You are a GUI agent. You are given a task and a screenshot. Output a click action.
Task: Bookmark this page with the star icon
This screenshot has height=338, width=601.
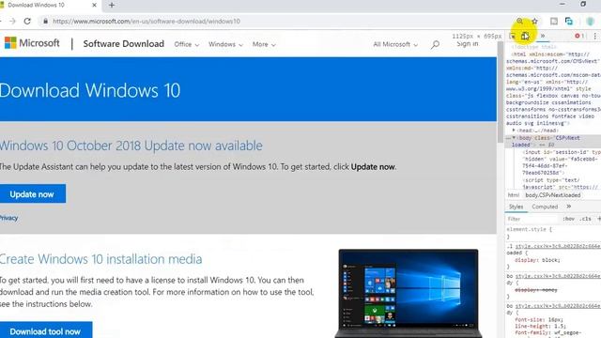point(534,21)
